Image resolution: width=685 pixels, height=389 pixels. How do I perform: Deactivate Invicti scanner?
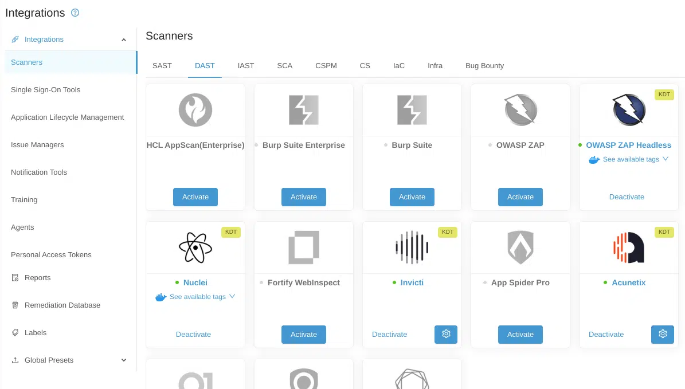(x=389, y=335)
